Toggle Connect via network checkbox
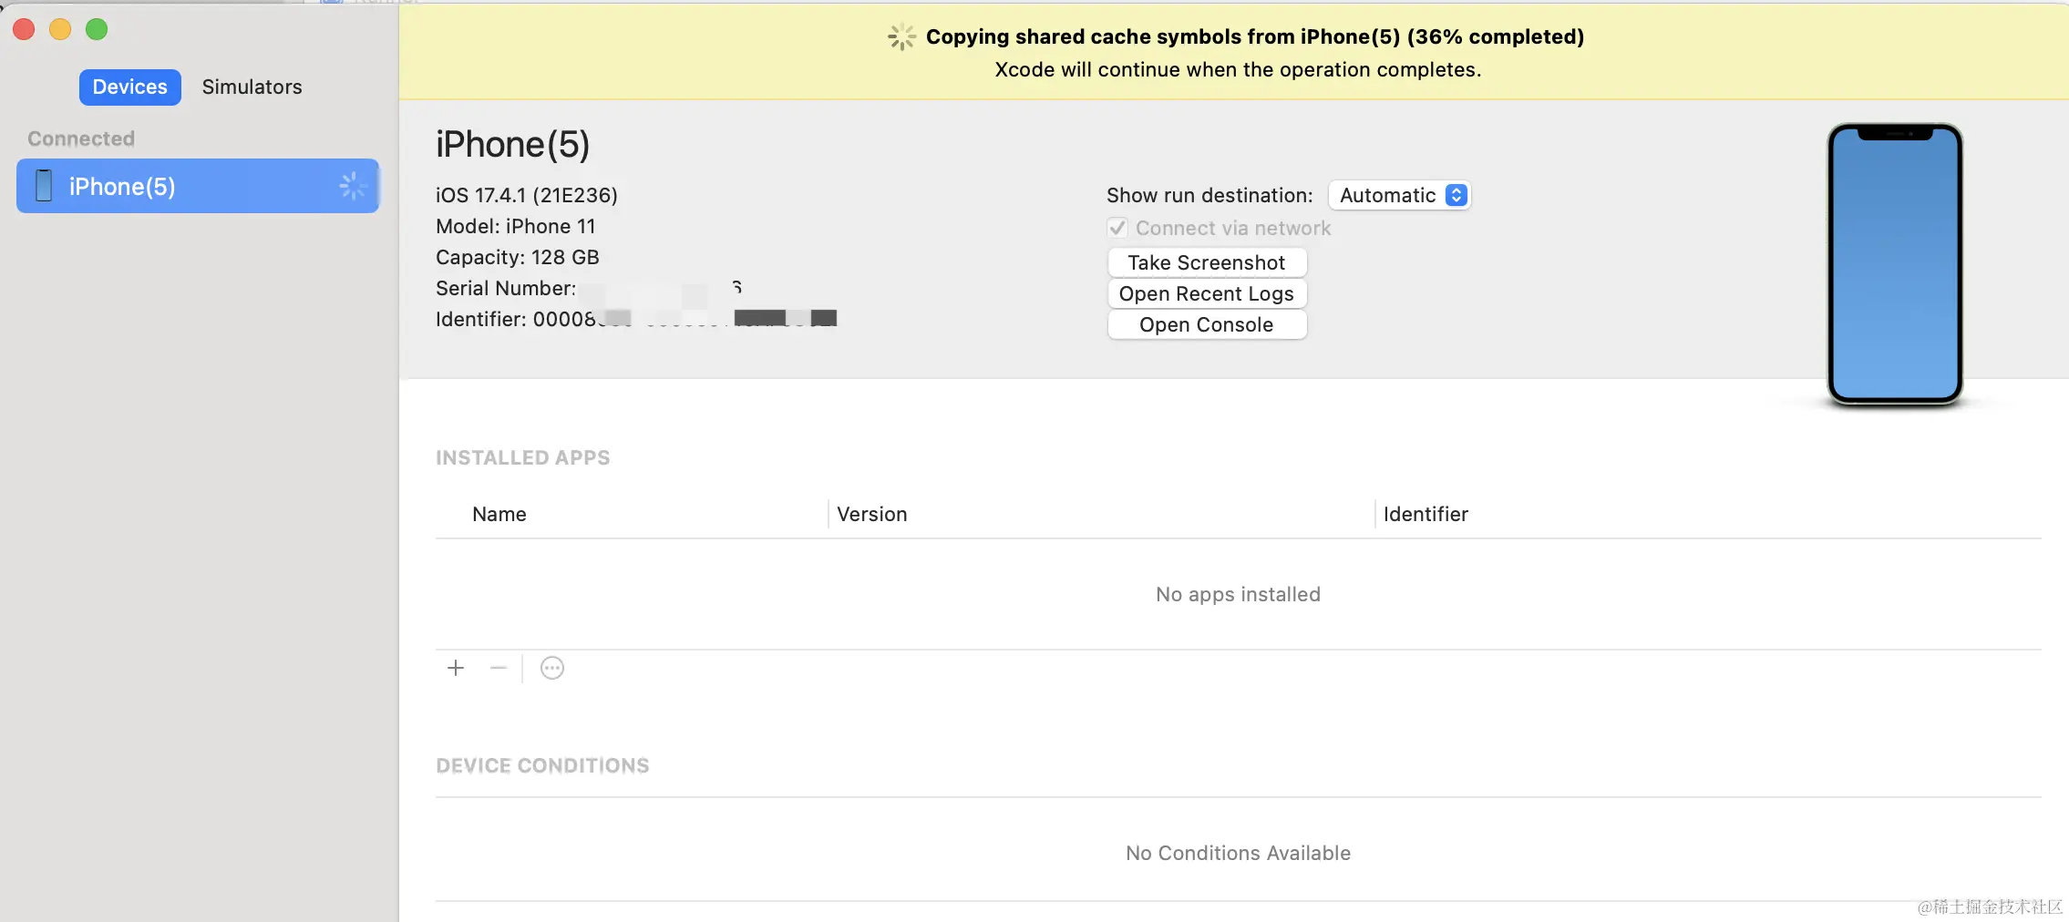Viewport: 2069px width, 922px height. coord(1117,228)
